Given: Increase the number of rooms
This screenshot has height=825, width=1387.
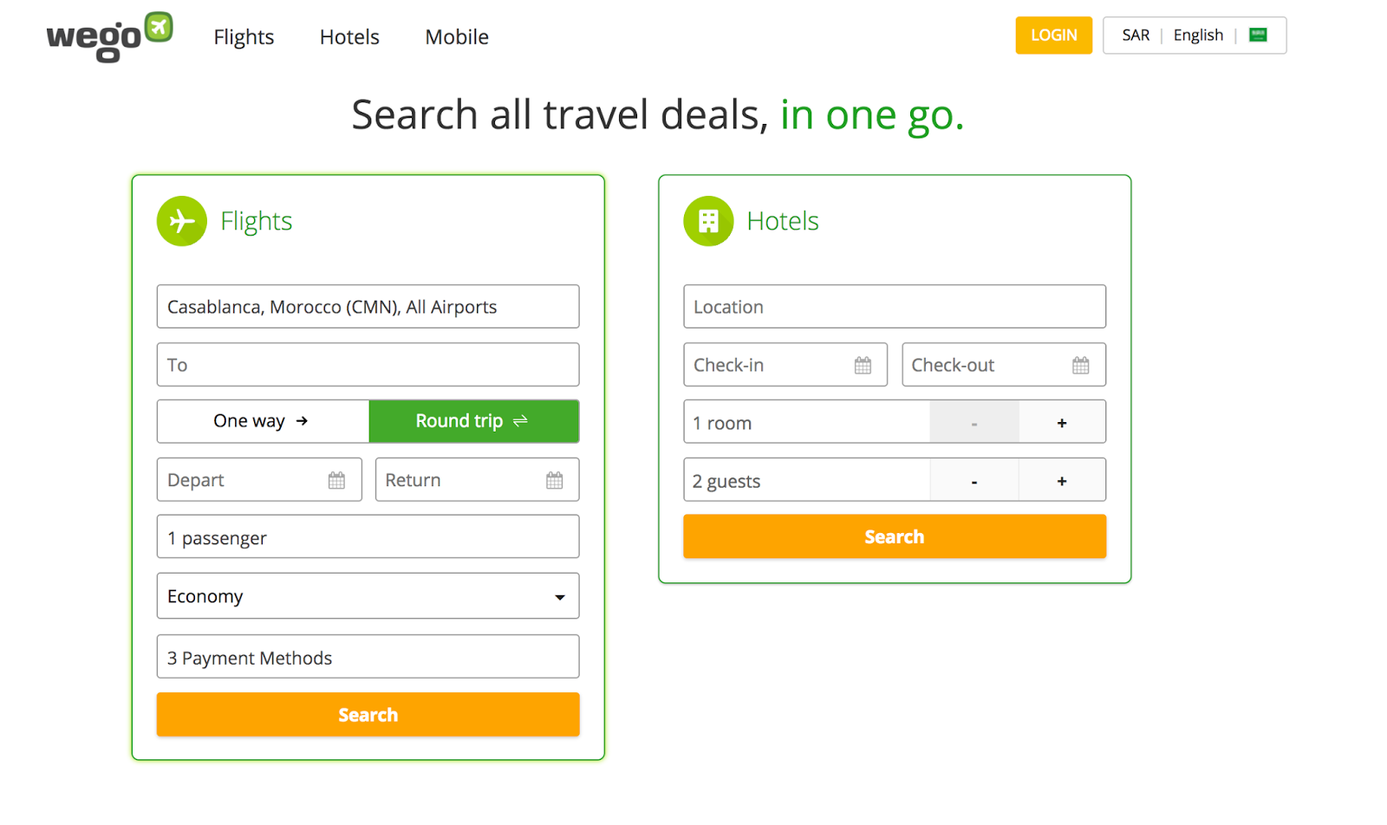Looking at the screenshot, I should (x=1061, y=423).
